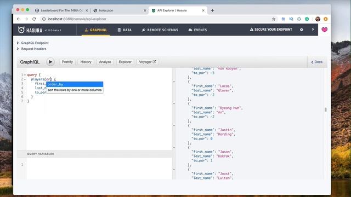The image size is (351, 197).
Task: Select the order_by autocomplete suggestion
Action: point(75,84)
